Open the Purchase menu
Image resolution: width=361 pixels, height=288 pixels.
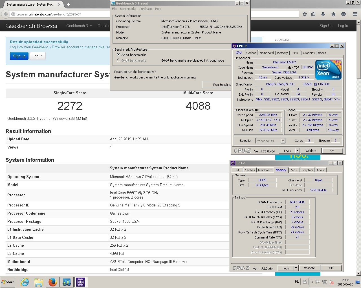click(x=146, y=9)
